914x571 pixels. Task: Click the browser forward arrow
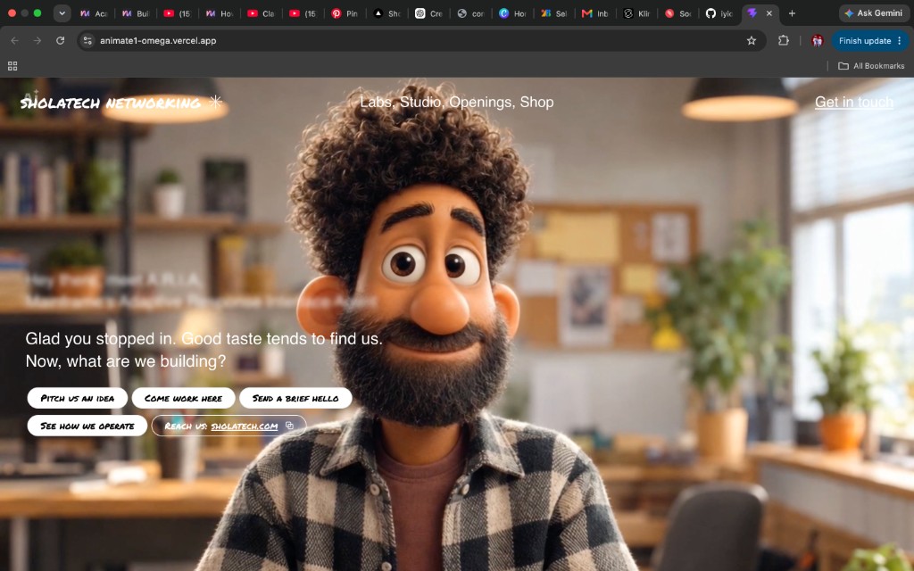pos(37,41)
